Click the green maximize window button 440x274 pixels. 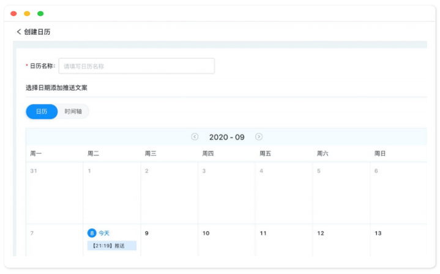pyautogui.click(x=40, y=13)
